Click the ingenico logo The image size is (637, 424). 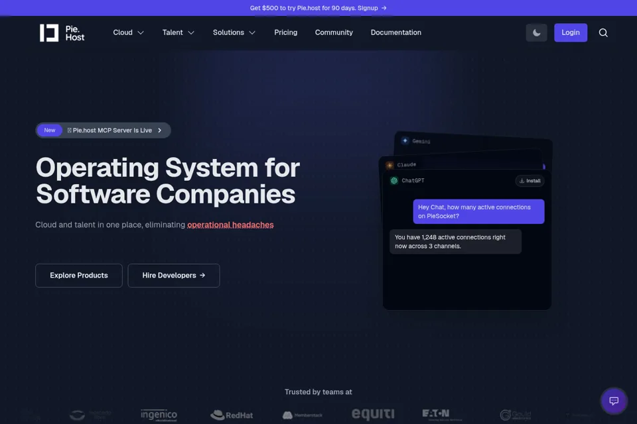(x=159, y=415)
